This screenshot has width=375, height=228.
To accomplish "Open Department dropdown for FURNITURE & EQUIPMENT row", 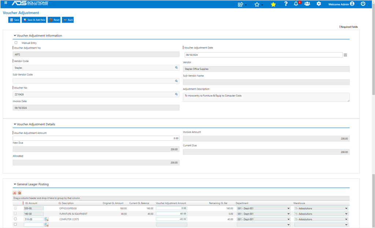I will coord(264,214).
